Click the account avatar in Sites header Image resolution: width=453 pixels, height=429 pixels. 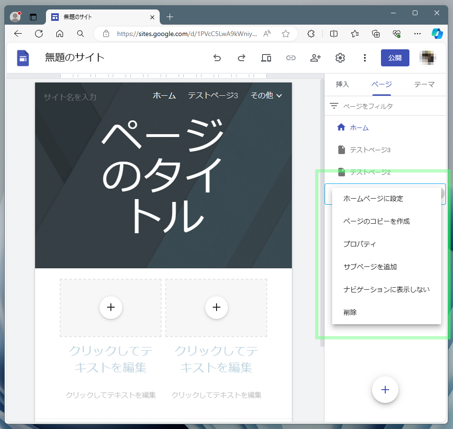pyautogui.click(x=427, y=58)
